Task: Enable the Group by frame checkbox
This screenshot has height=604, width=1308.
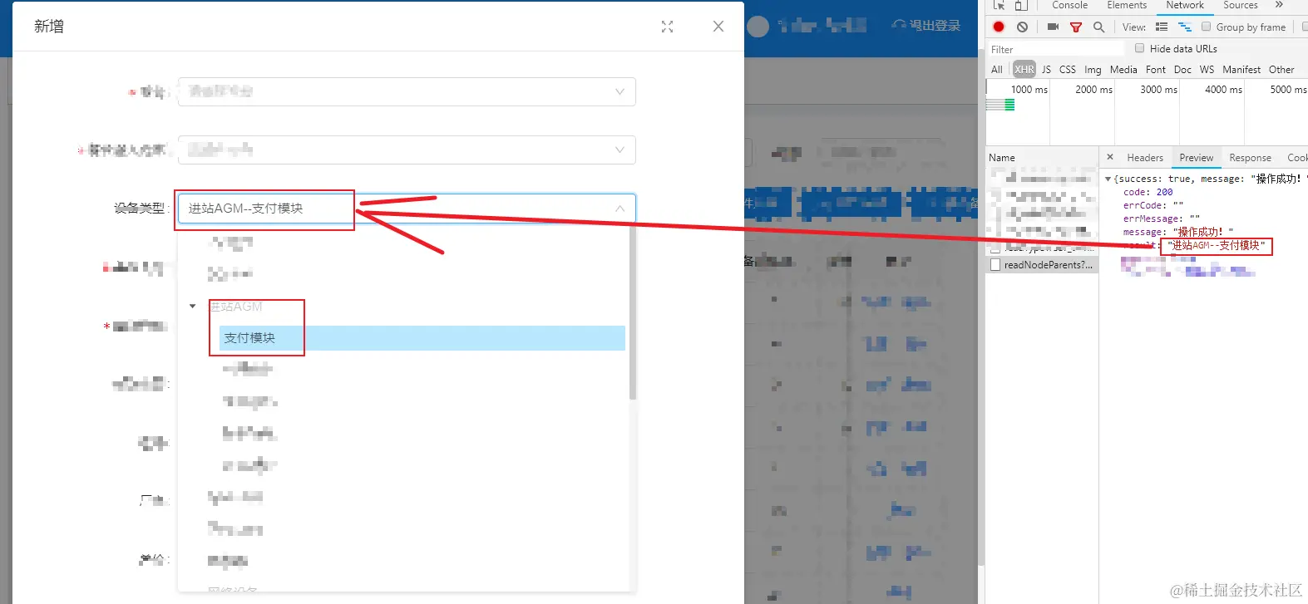Action: 1207,27
